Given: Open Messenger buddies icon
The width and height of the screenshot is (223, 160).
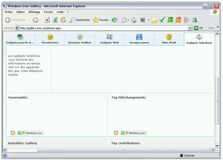Looking at the screenshot, I should (194, 20).
